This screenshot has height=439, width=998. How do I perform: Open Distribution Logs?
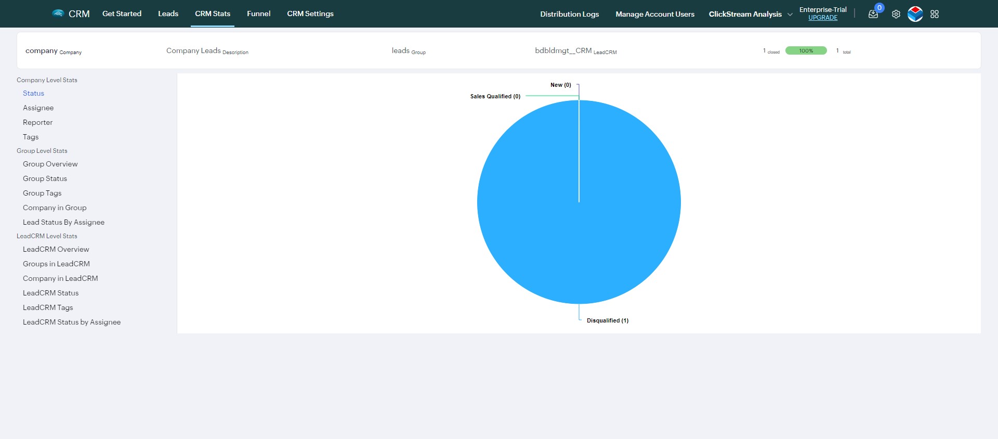tap(569, 14)
